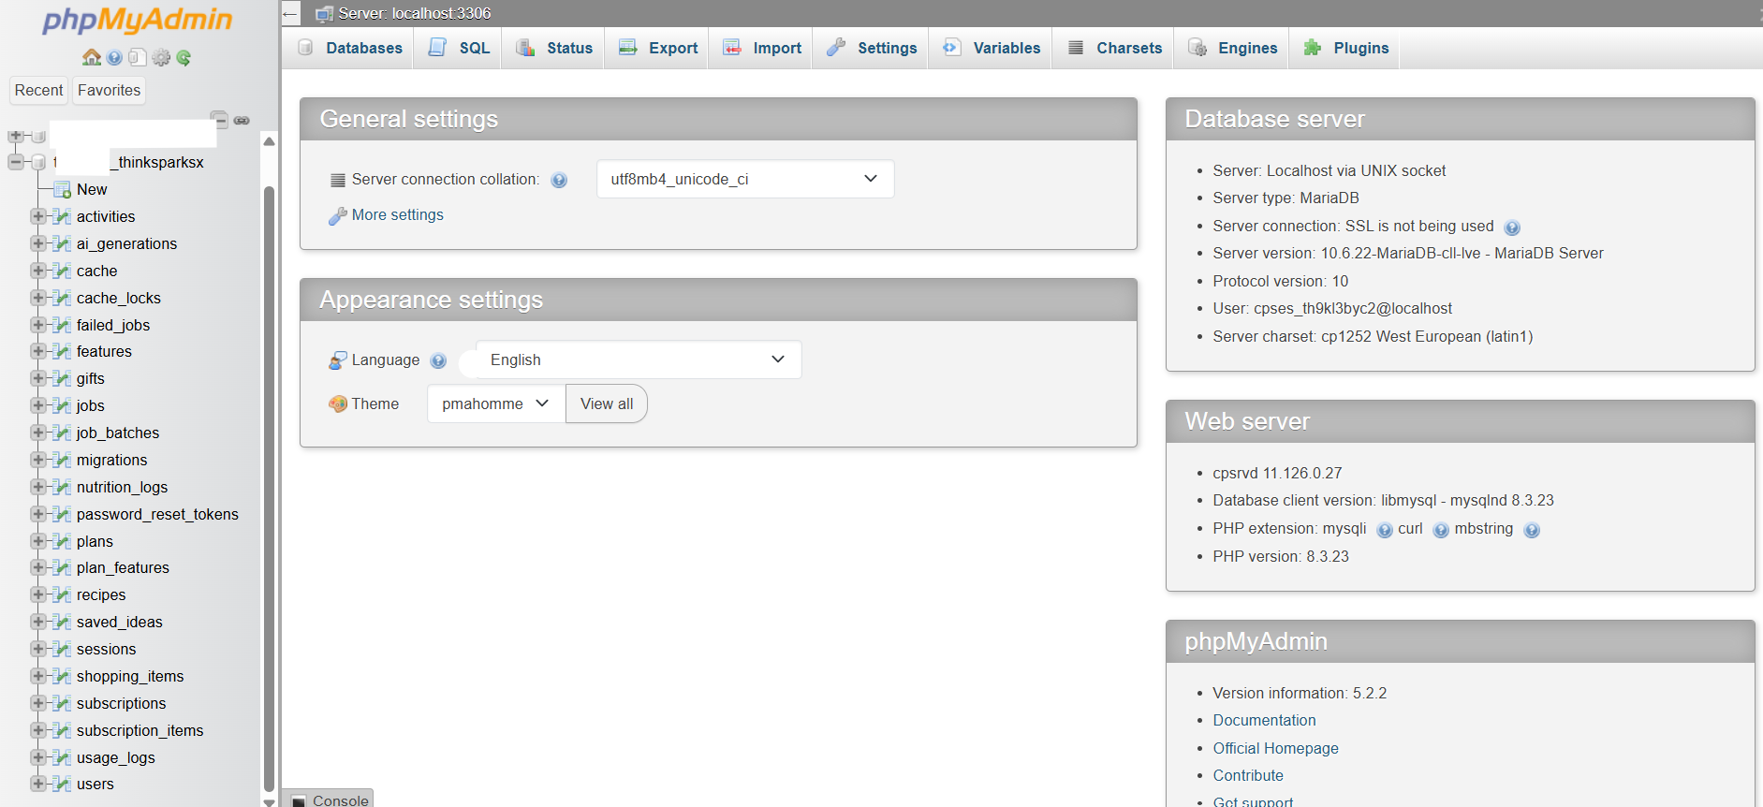The height and width of the screenshot is (807, 1763).
Task: Go to the Import tab
Action: point(761,48)
